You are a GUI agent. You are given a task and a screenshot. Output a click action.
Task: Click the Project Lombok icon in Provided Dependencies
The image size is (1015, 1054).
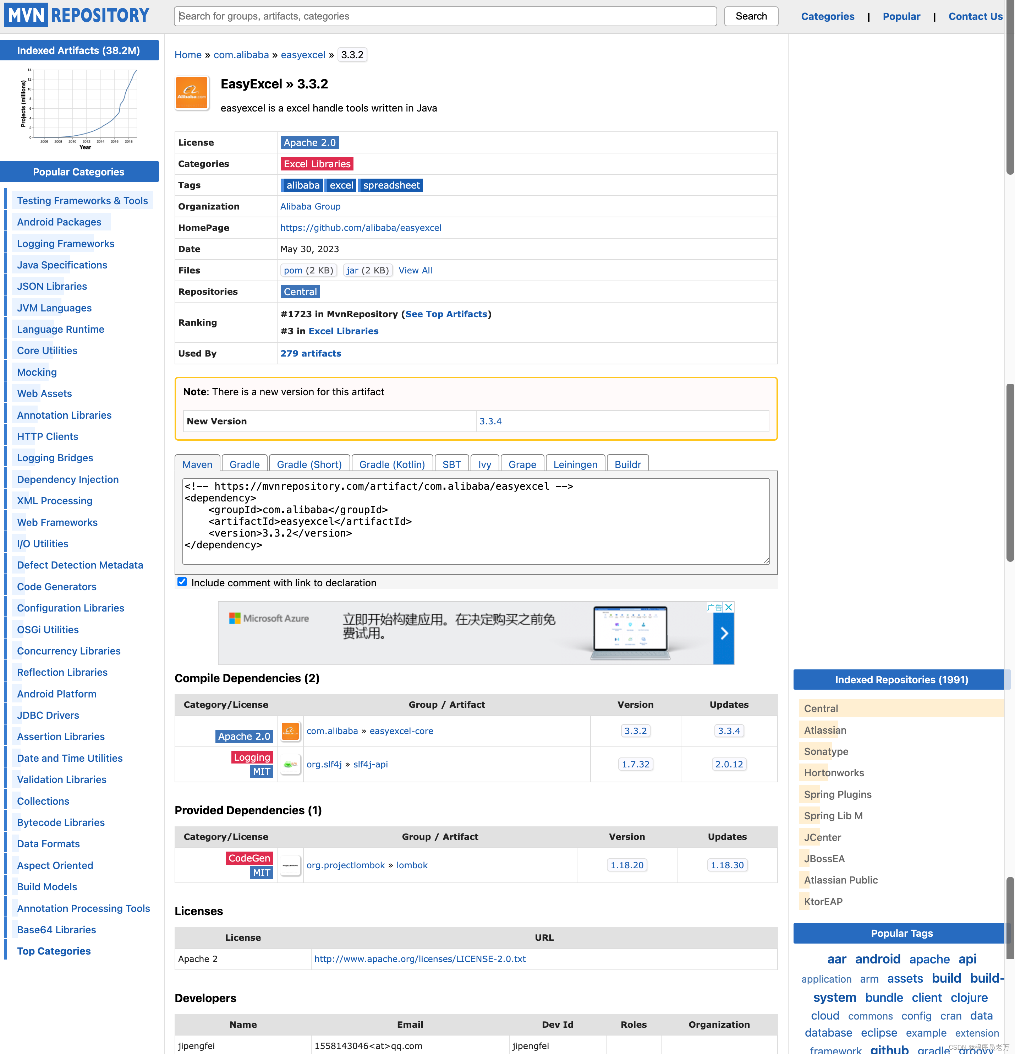[x=290, y=865]
